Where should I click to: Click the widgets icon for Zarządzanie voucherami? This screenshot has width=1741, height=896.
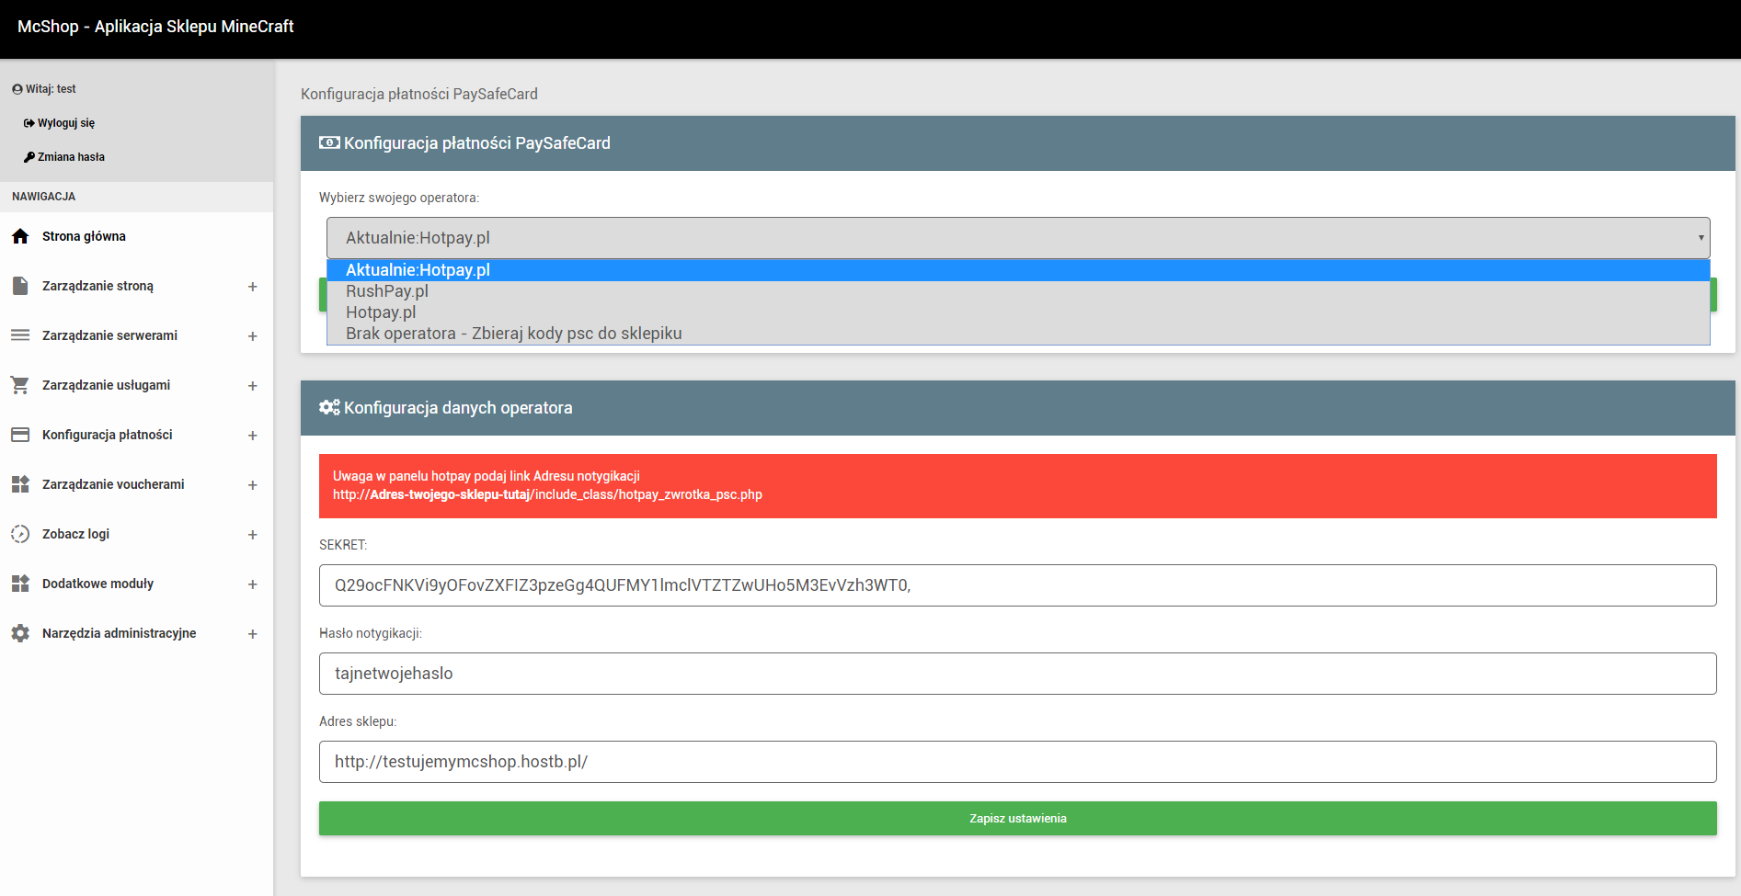(20, 484)
